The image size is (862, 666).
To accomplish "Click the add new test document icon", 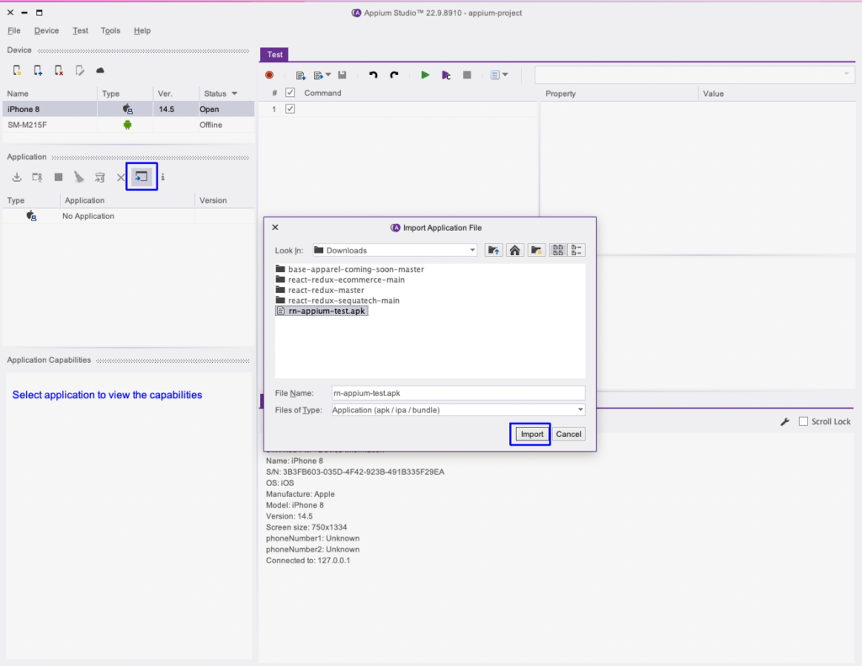I will click(x=301, y=75).
